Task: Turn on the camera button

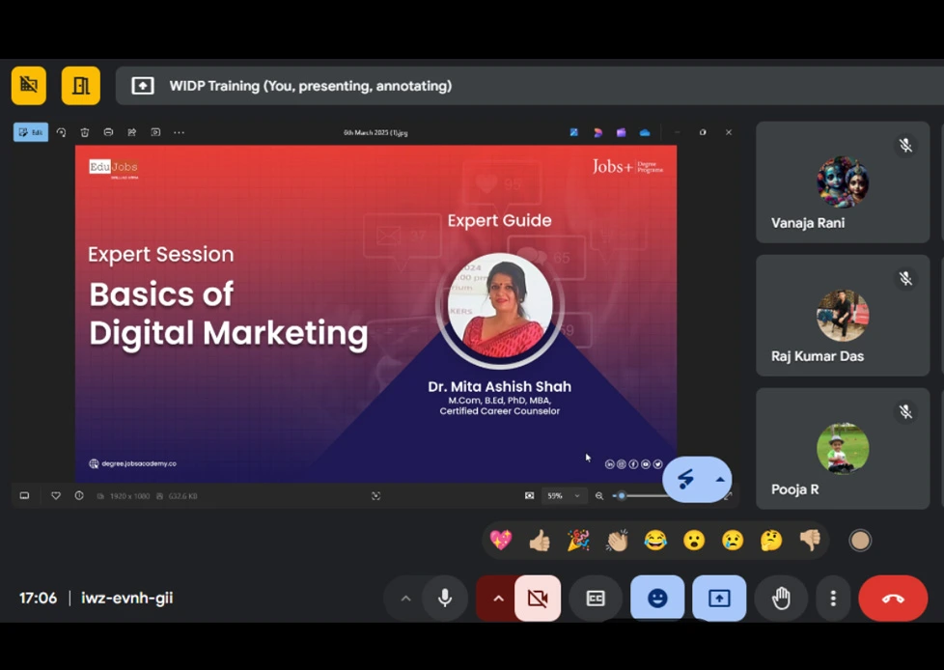Action: pyautogui.click(x=538, y=598)
